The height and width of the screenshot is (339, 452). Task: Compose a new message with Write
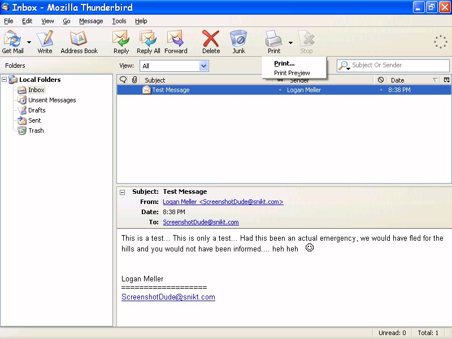[x=45, y=41]
